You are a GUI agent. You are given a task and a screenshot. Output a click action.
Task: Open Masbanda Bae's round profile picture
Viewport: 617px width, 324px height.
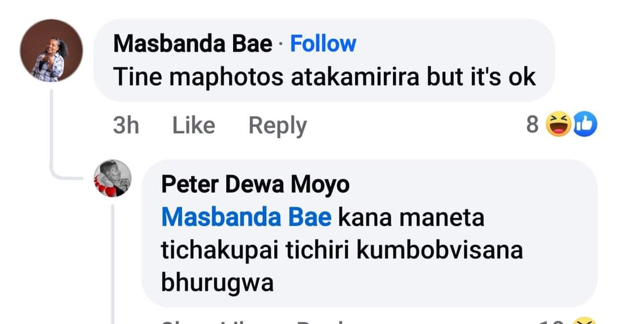tap(51, 50)
